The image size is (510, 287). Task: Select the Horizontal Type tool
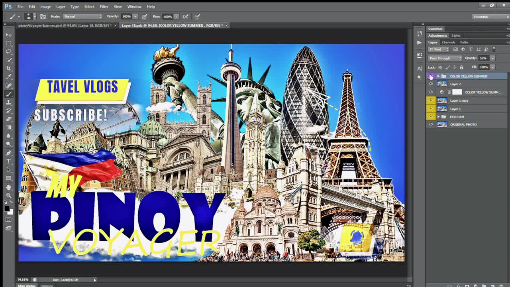pos(9,161)
